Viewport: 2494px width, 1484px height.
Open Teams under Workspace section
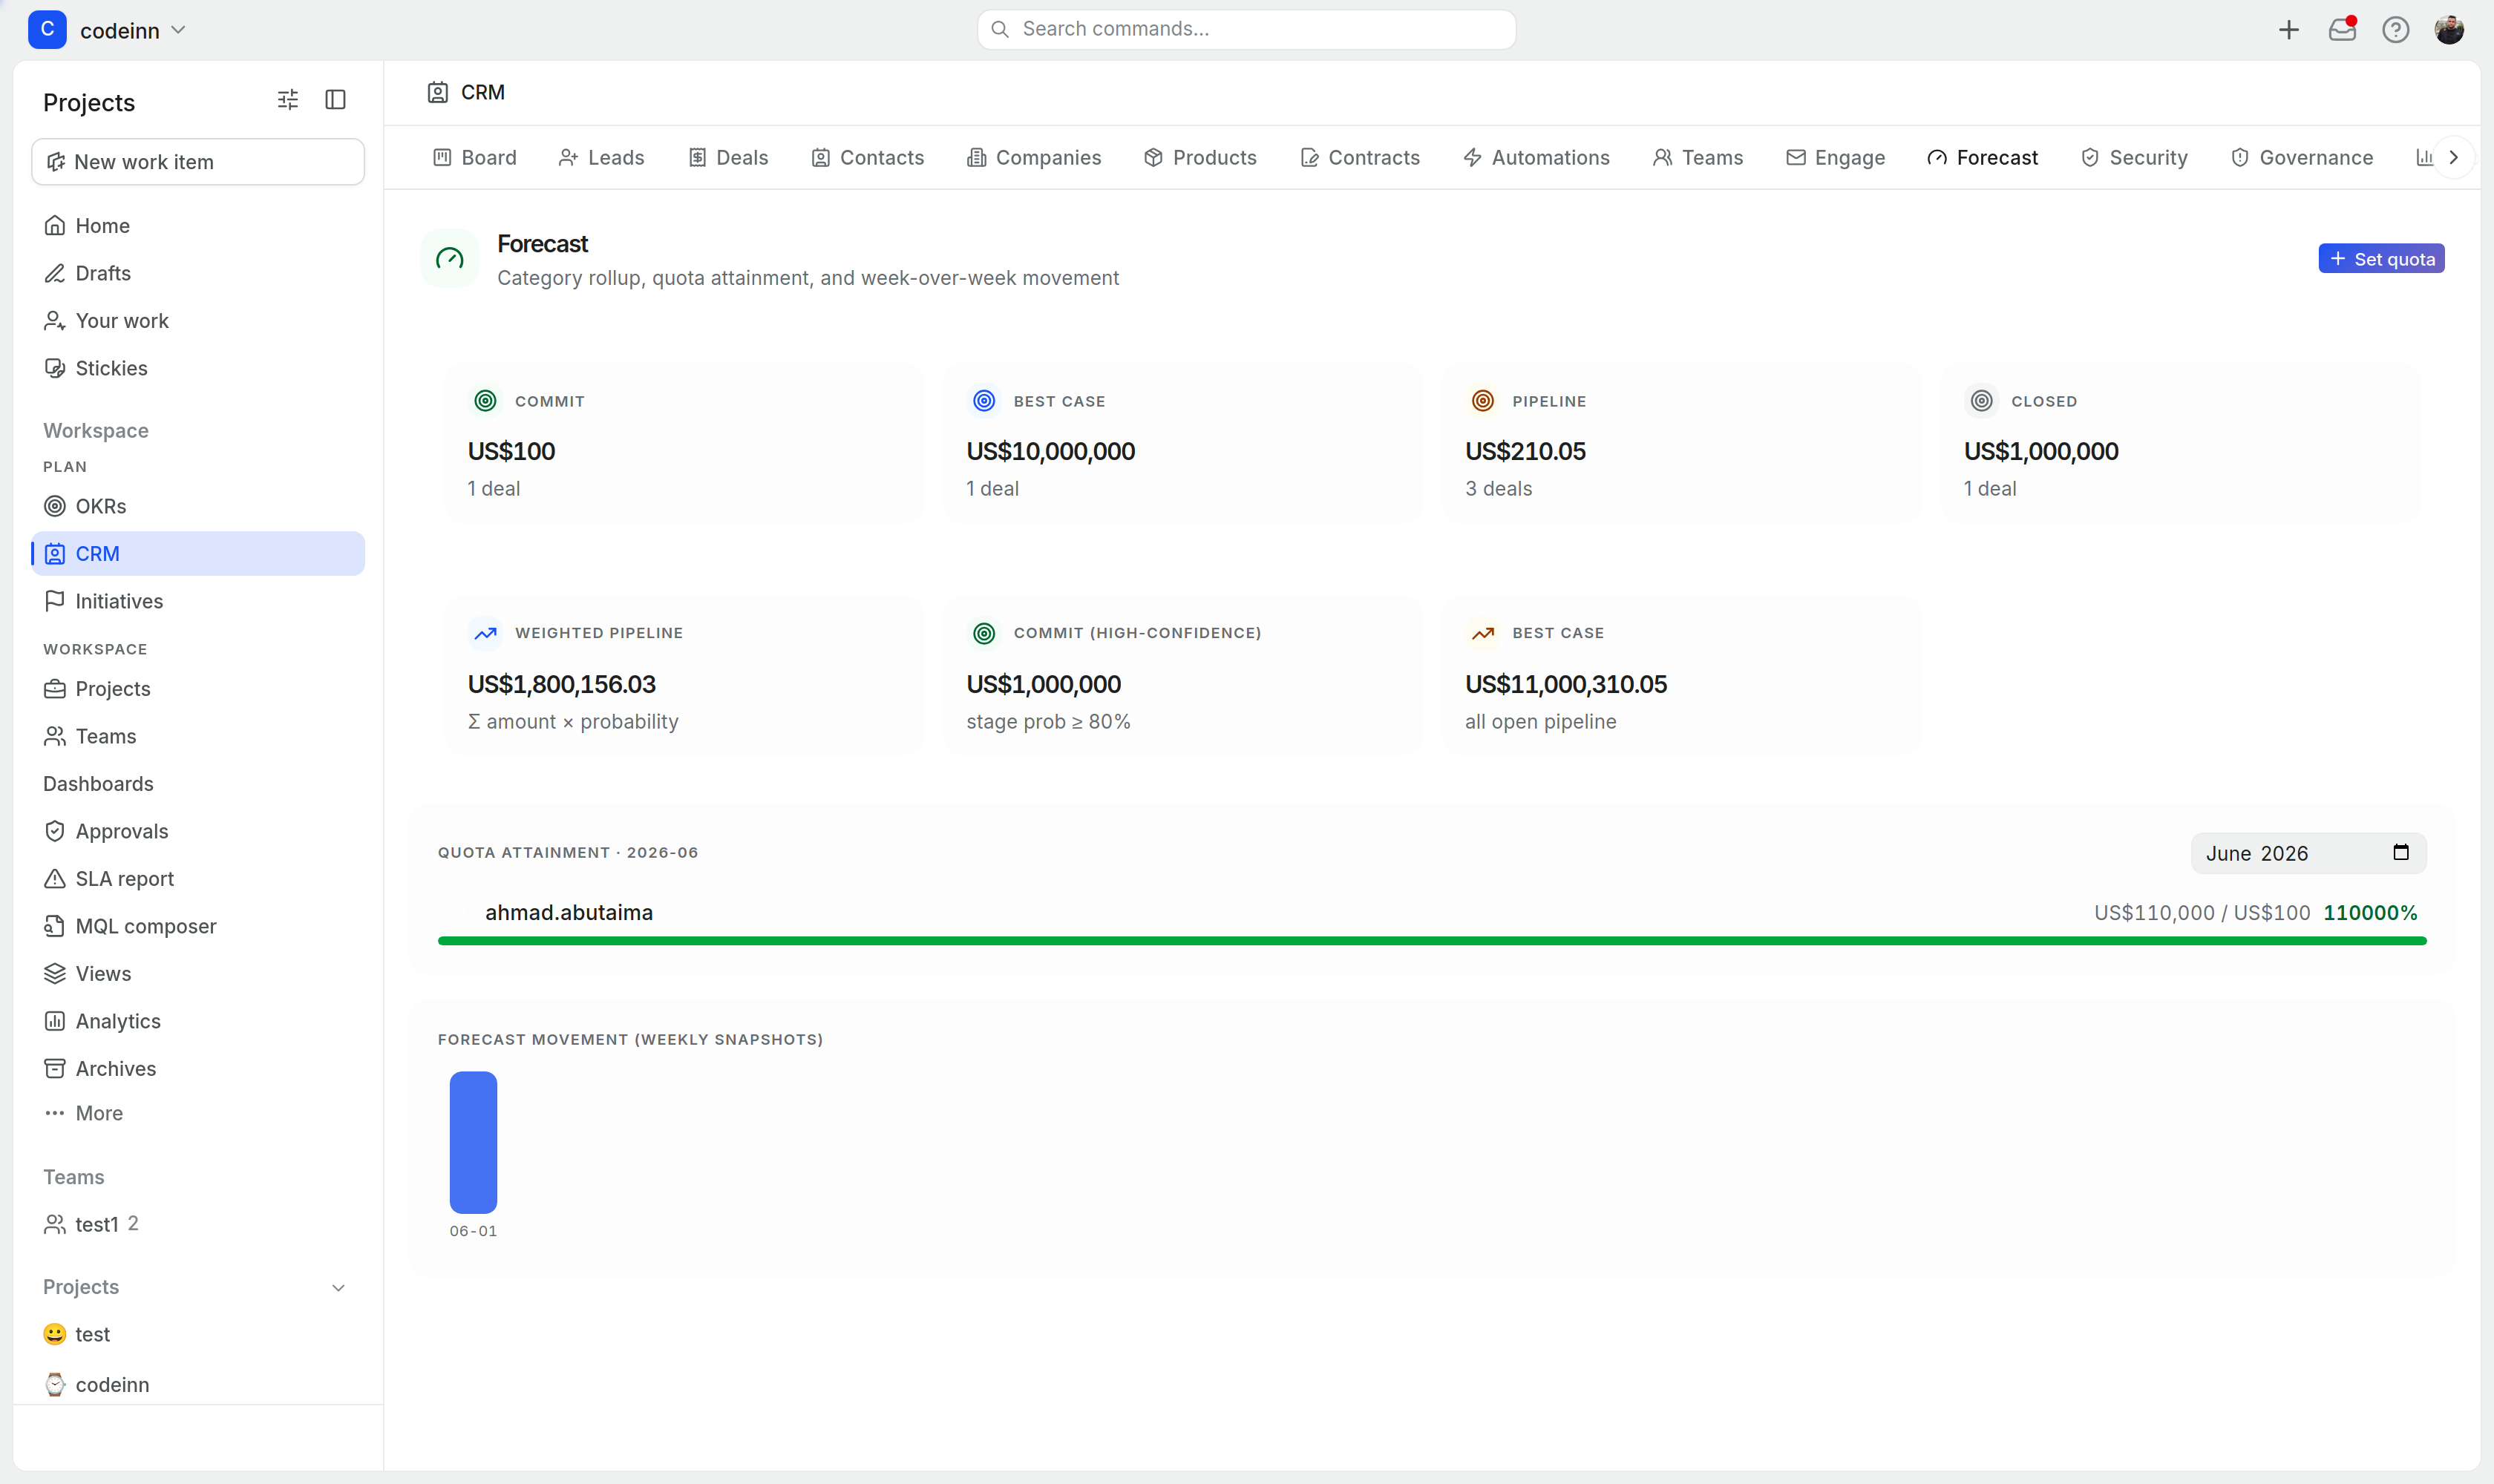pos(198,736)
